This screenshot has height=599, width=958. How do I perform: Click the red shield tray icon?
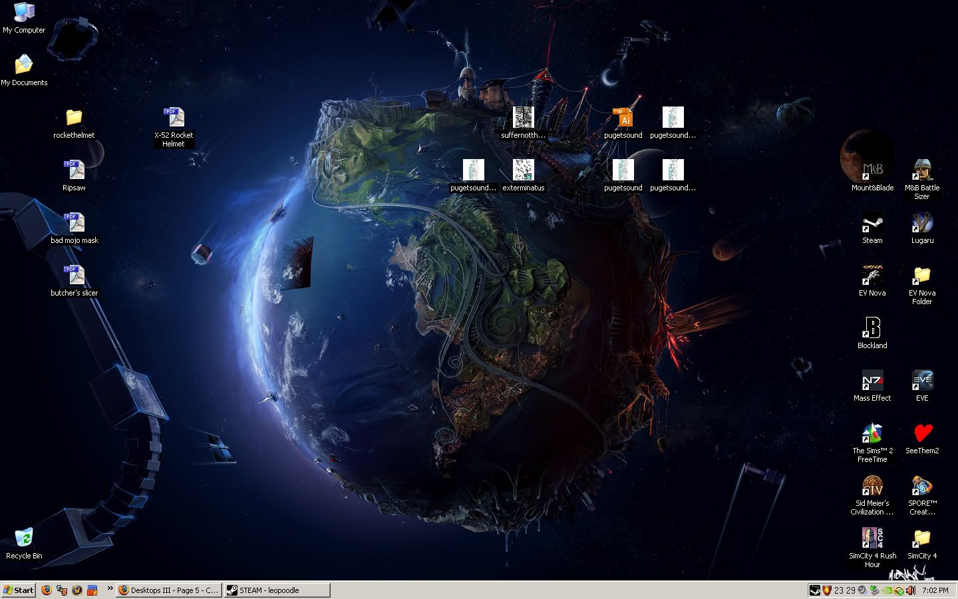[828, 590]
